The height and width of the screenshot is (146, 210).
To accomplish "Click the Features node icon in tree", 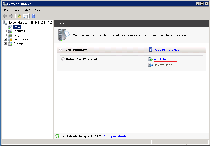I will [10, 31].
